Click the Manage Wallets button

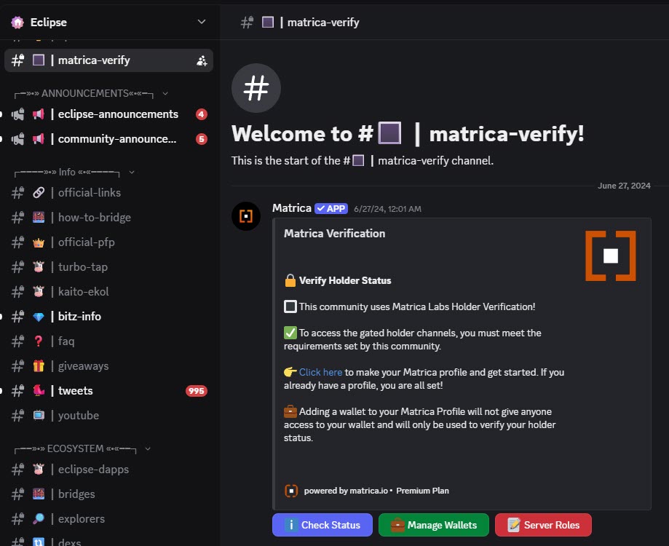(x=433, y=525)
